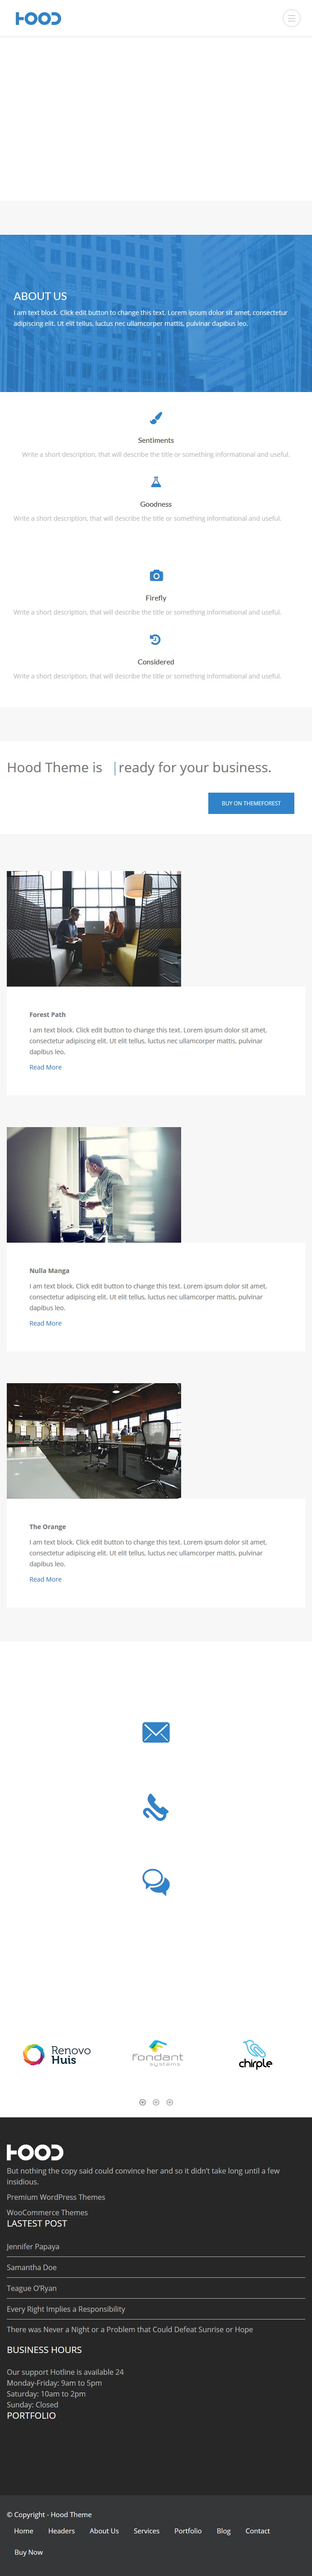Open the Portfolio footer menu item
This screenshot has width=312, height=2576.
188,2531
